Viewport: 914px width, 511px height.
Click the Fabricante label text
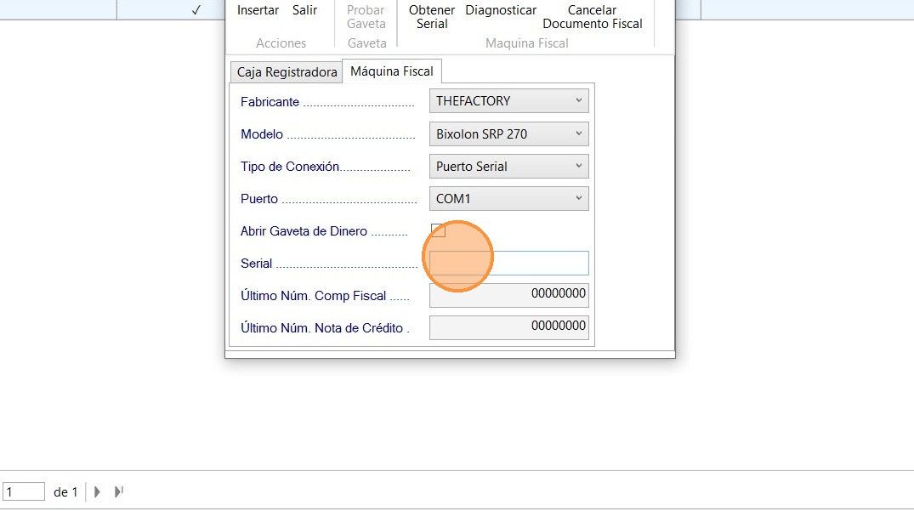(270, 102)
